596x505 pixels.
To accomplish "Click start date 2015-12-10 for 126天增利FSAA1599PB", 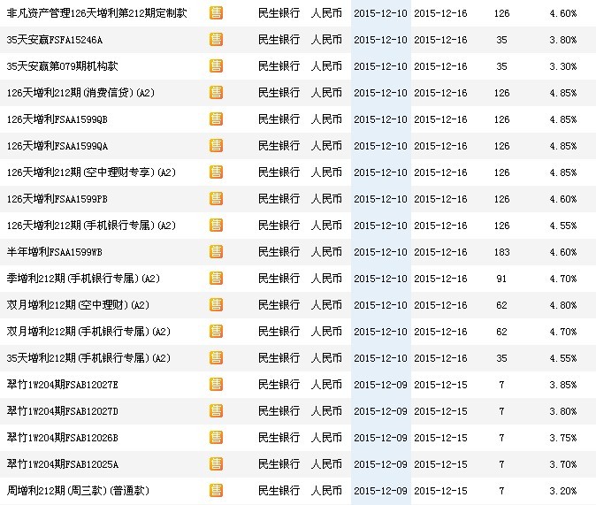I will tap(380, 199).
